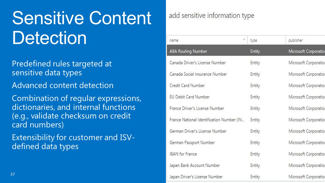325x183 pixels.
Task: Click Microsoft Corporation in EU Debit Card row
Action: (307, 97)
